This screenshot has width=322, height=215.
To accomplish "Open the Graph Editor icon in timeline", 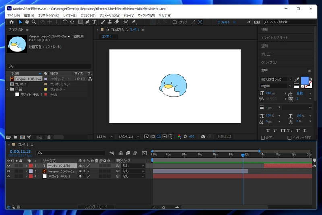I will pos(144,153).
